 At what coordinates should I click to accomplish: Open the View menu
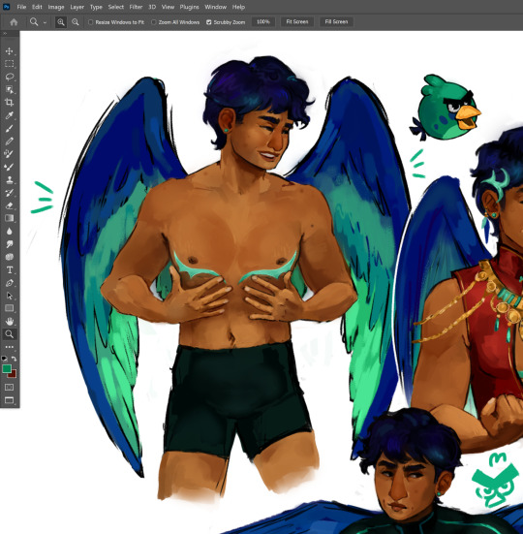168,7
